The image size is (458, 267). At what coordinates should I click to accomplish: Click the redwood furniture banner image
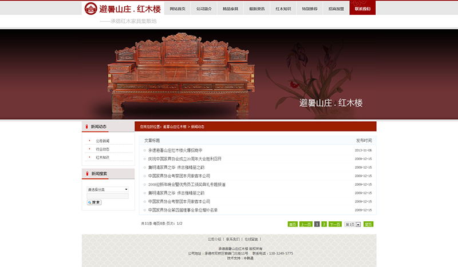tap(229, 74)
